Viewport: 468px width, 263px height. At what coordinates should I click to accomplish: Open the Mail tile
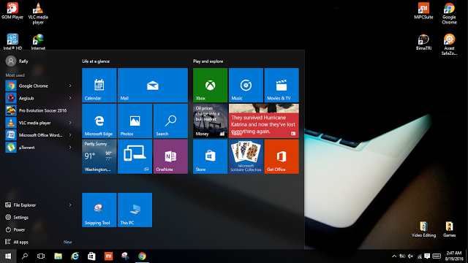tap(153, 85)
